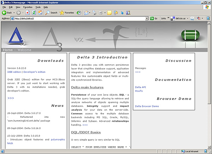Image resolution: width=212 pixels, height=154 pixels.
Task: Click the del.icio.us toolbar label
Action: pos(181,19)
